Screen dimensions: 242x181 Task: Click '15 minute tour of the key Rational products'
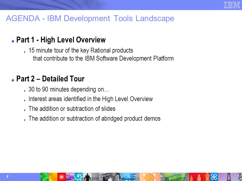81,51
